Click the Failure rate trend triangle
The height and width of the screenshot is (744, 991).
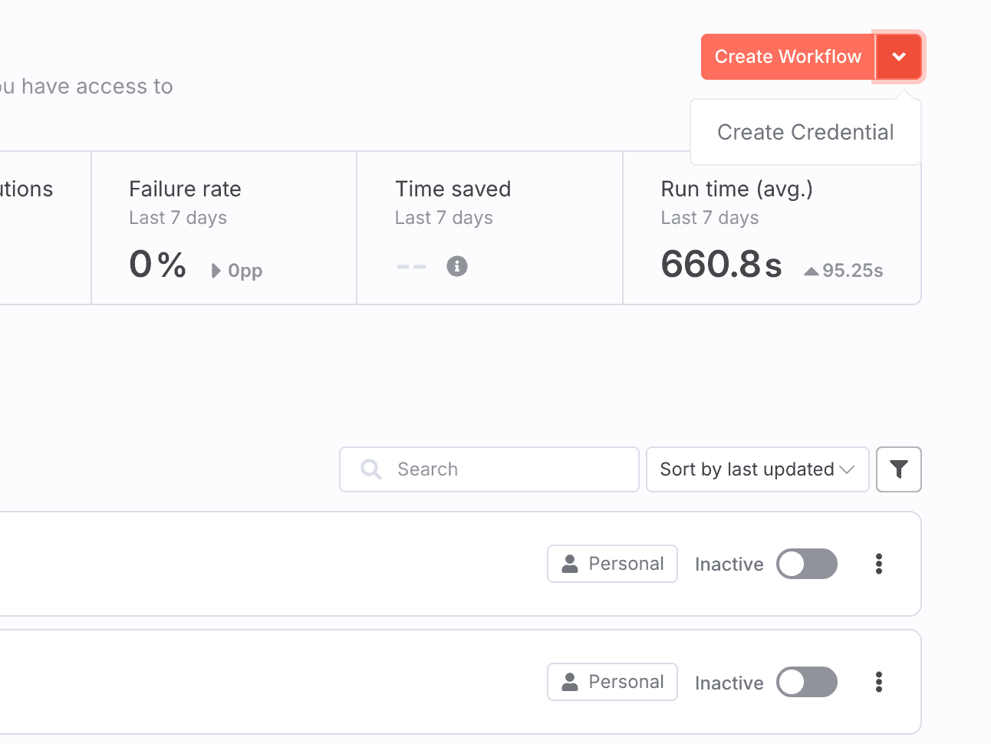pos(216,271)
